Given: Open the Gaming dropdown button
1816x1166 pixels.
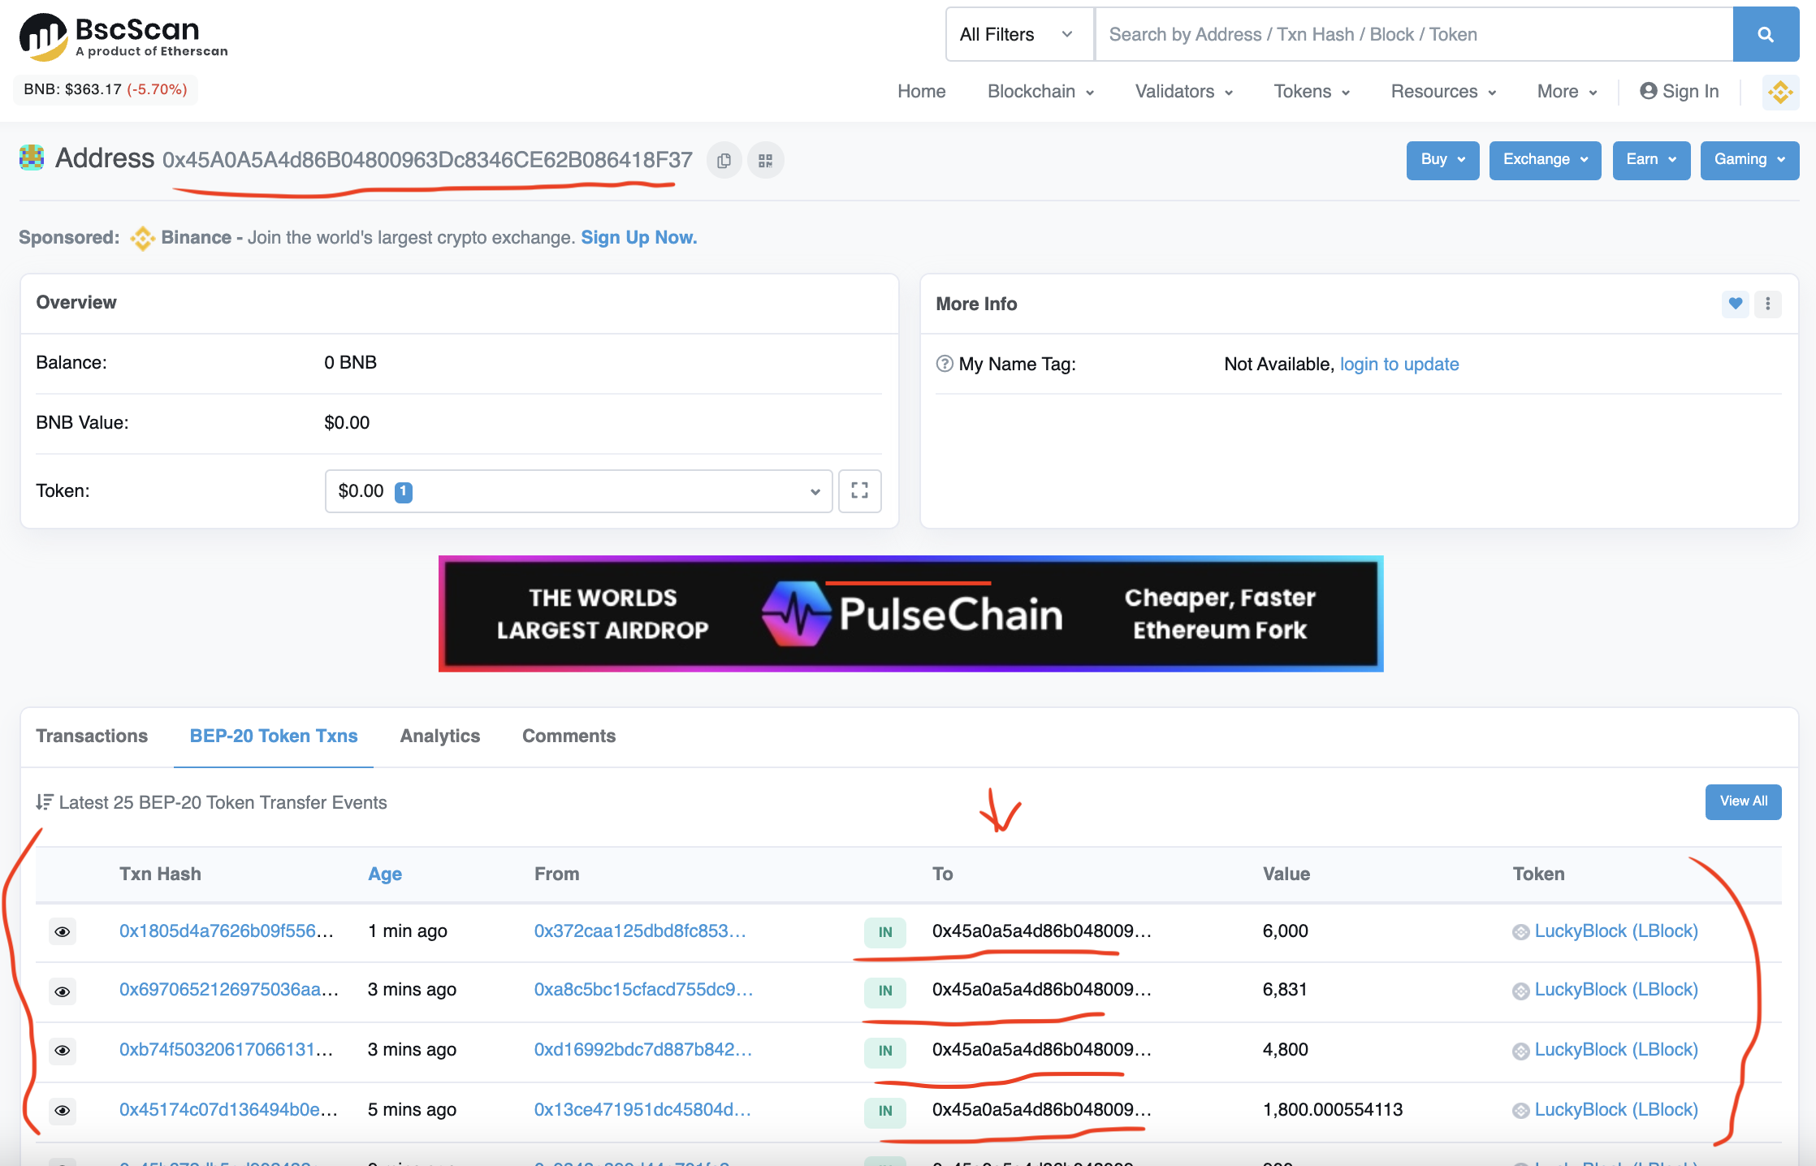Looking at the screenshot, I should (1749, 160).
